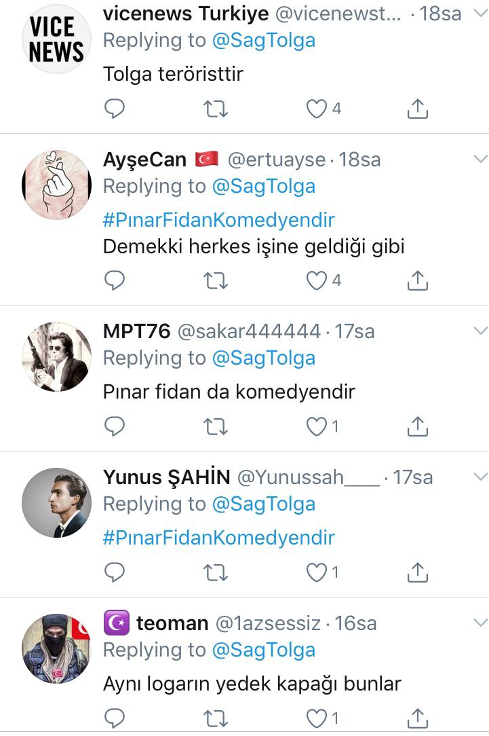Retweet Yunus ŞAHİN's tweet
489x736 pixels.
pyautogui.click(x=216, y=572)
